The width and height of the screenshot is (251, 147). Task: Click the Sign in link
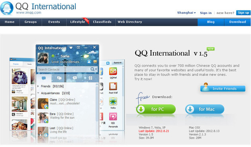click(206, 13)
